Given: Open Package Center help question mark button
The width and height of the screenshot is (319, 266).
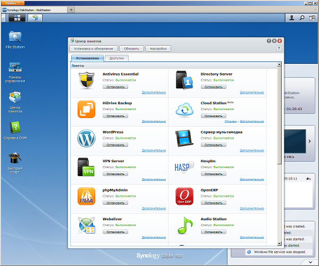Looking at the screenshot, I should point(279,48).
